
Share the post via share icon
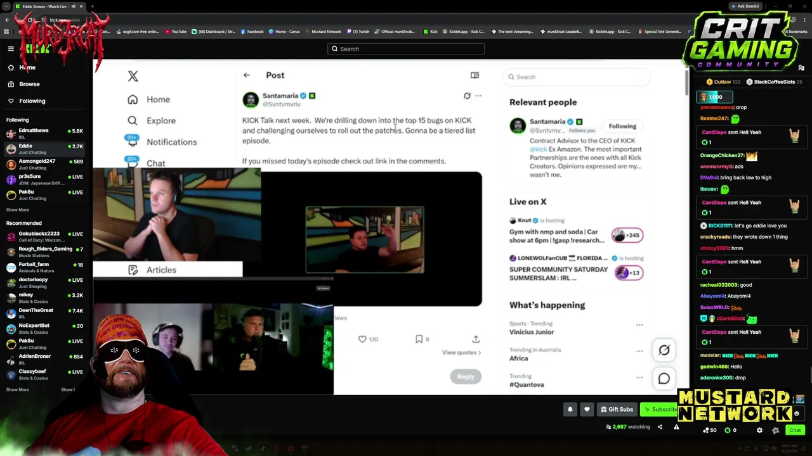click(476, 339)
